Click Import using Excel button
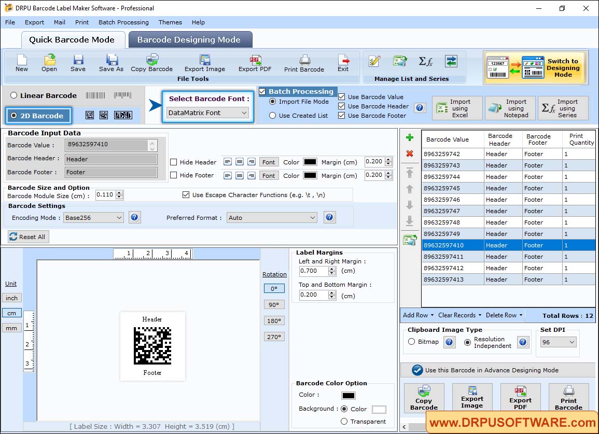Screen dimensions: 599x434 pyautogui.click(x=457, y=108)
